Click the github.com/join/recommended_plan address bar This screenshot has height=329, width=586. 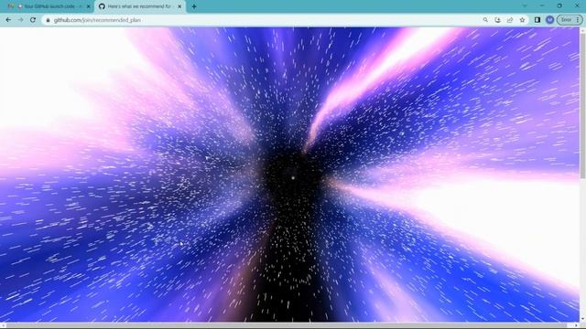click(262, 20)
